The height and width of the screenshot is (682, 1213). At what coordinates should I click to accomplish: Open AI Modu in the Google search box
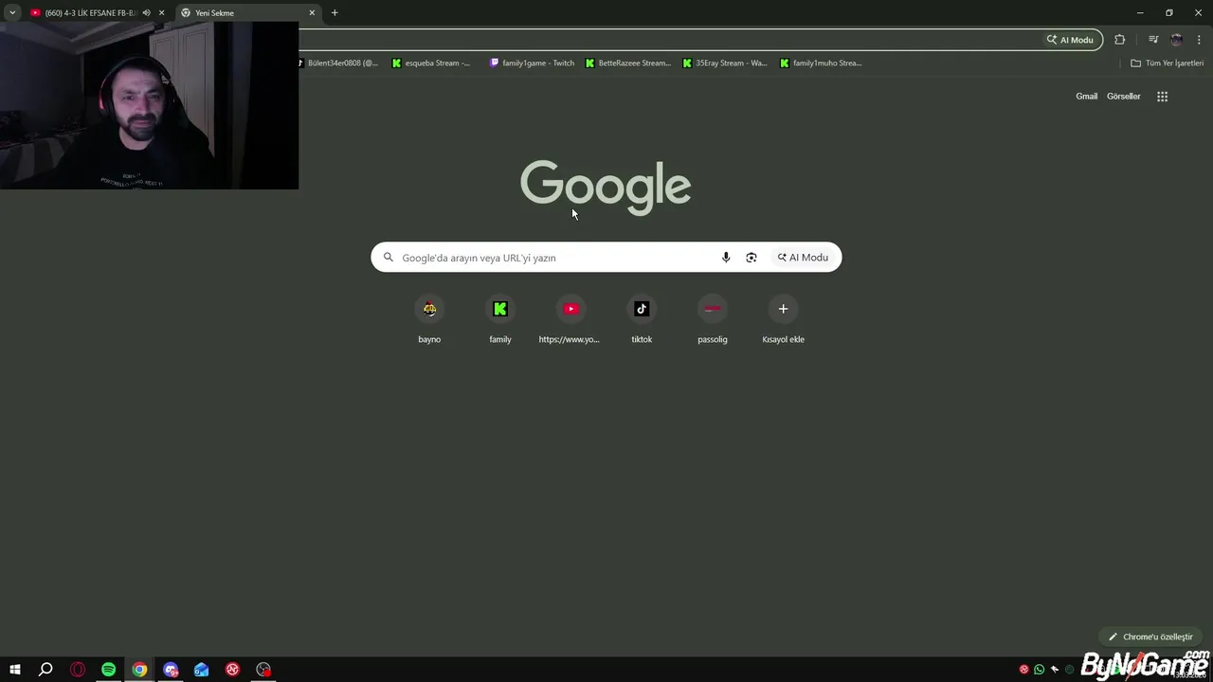(x=803, y=258)
